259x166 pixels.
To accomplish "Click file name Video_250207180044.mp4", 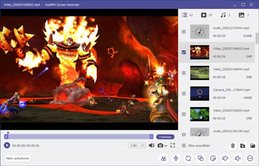I will [x=231, y=69].
